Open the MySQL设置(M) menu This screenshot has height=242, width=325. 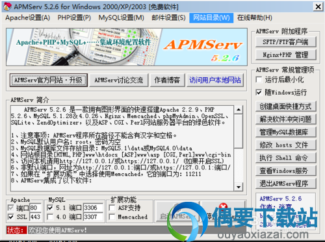tap(121, 18)
